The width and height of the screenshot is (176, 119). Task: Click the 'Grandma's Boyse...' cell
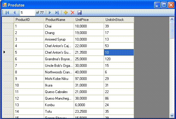[59, 59]
